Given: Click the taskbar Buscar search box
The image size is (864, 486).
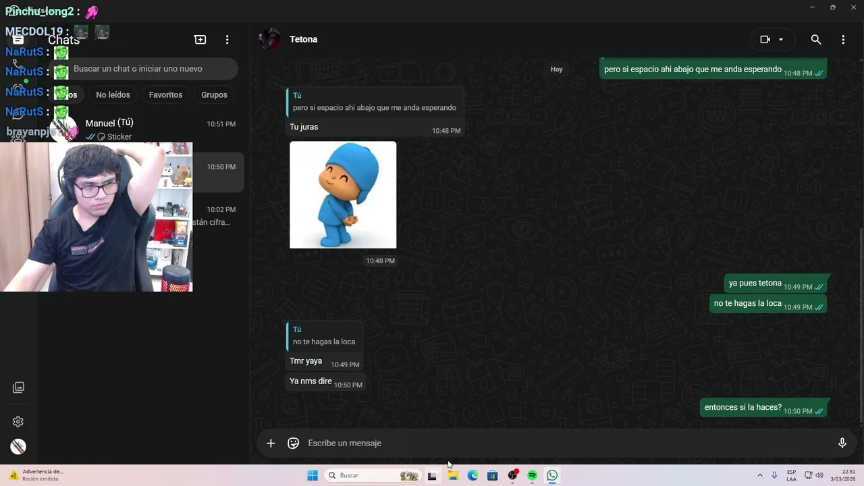Looking at the screenshot, I should (x=373, y=475).
